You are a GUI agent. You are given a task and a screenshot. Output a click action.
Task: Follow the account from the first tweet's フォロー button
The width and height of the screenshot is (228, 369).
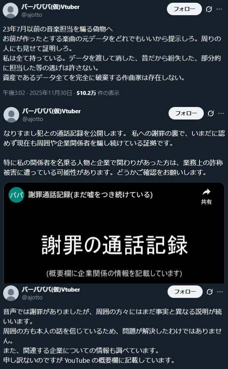(x=184, y=9)
